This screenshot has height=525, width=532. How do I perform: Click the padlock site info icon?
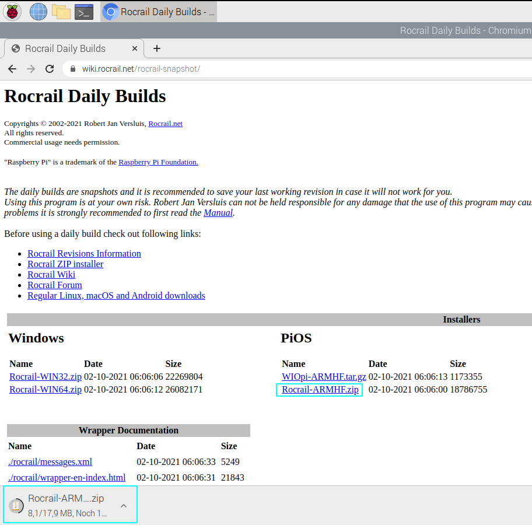tap(73, 69)
